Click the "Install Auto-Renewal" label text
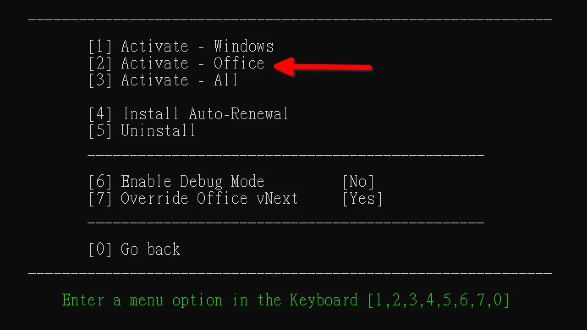Viewport: 587px width, 330px height. pos(206,114)
